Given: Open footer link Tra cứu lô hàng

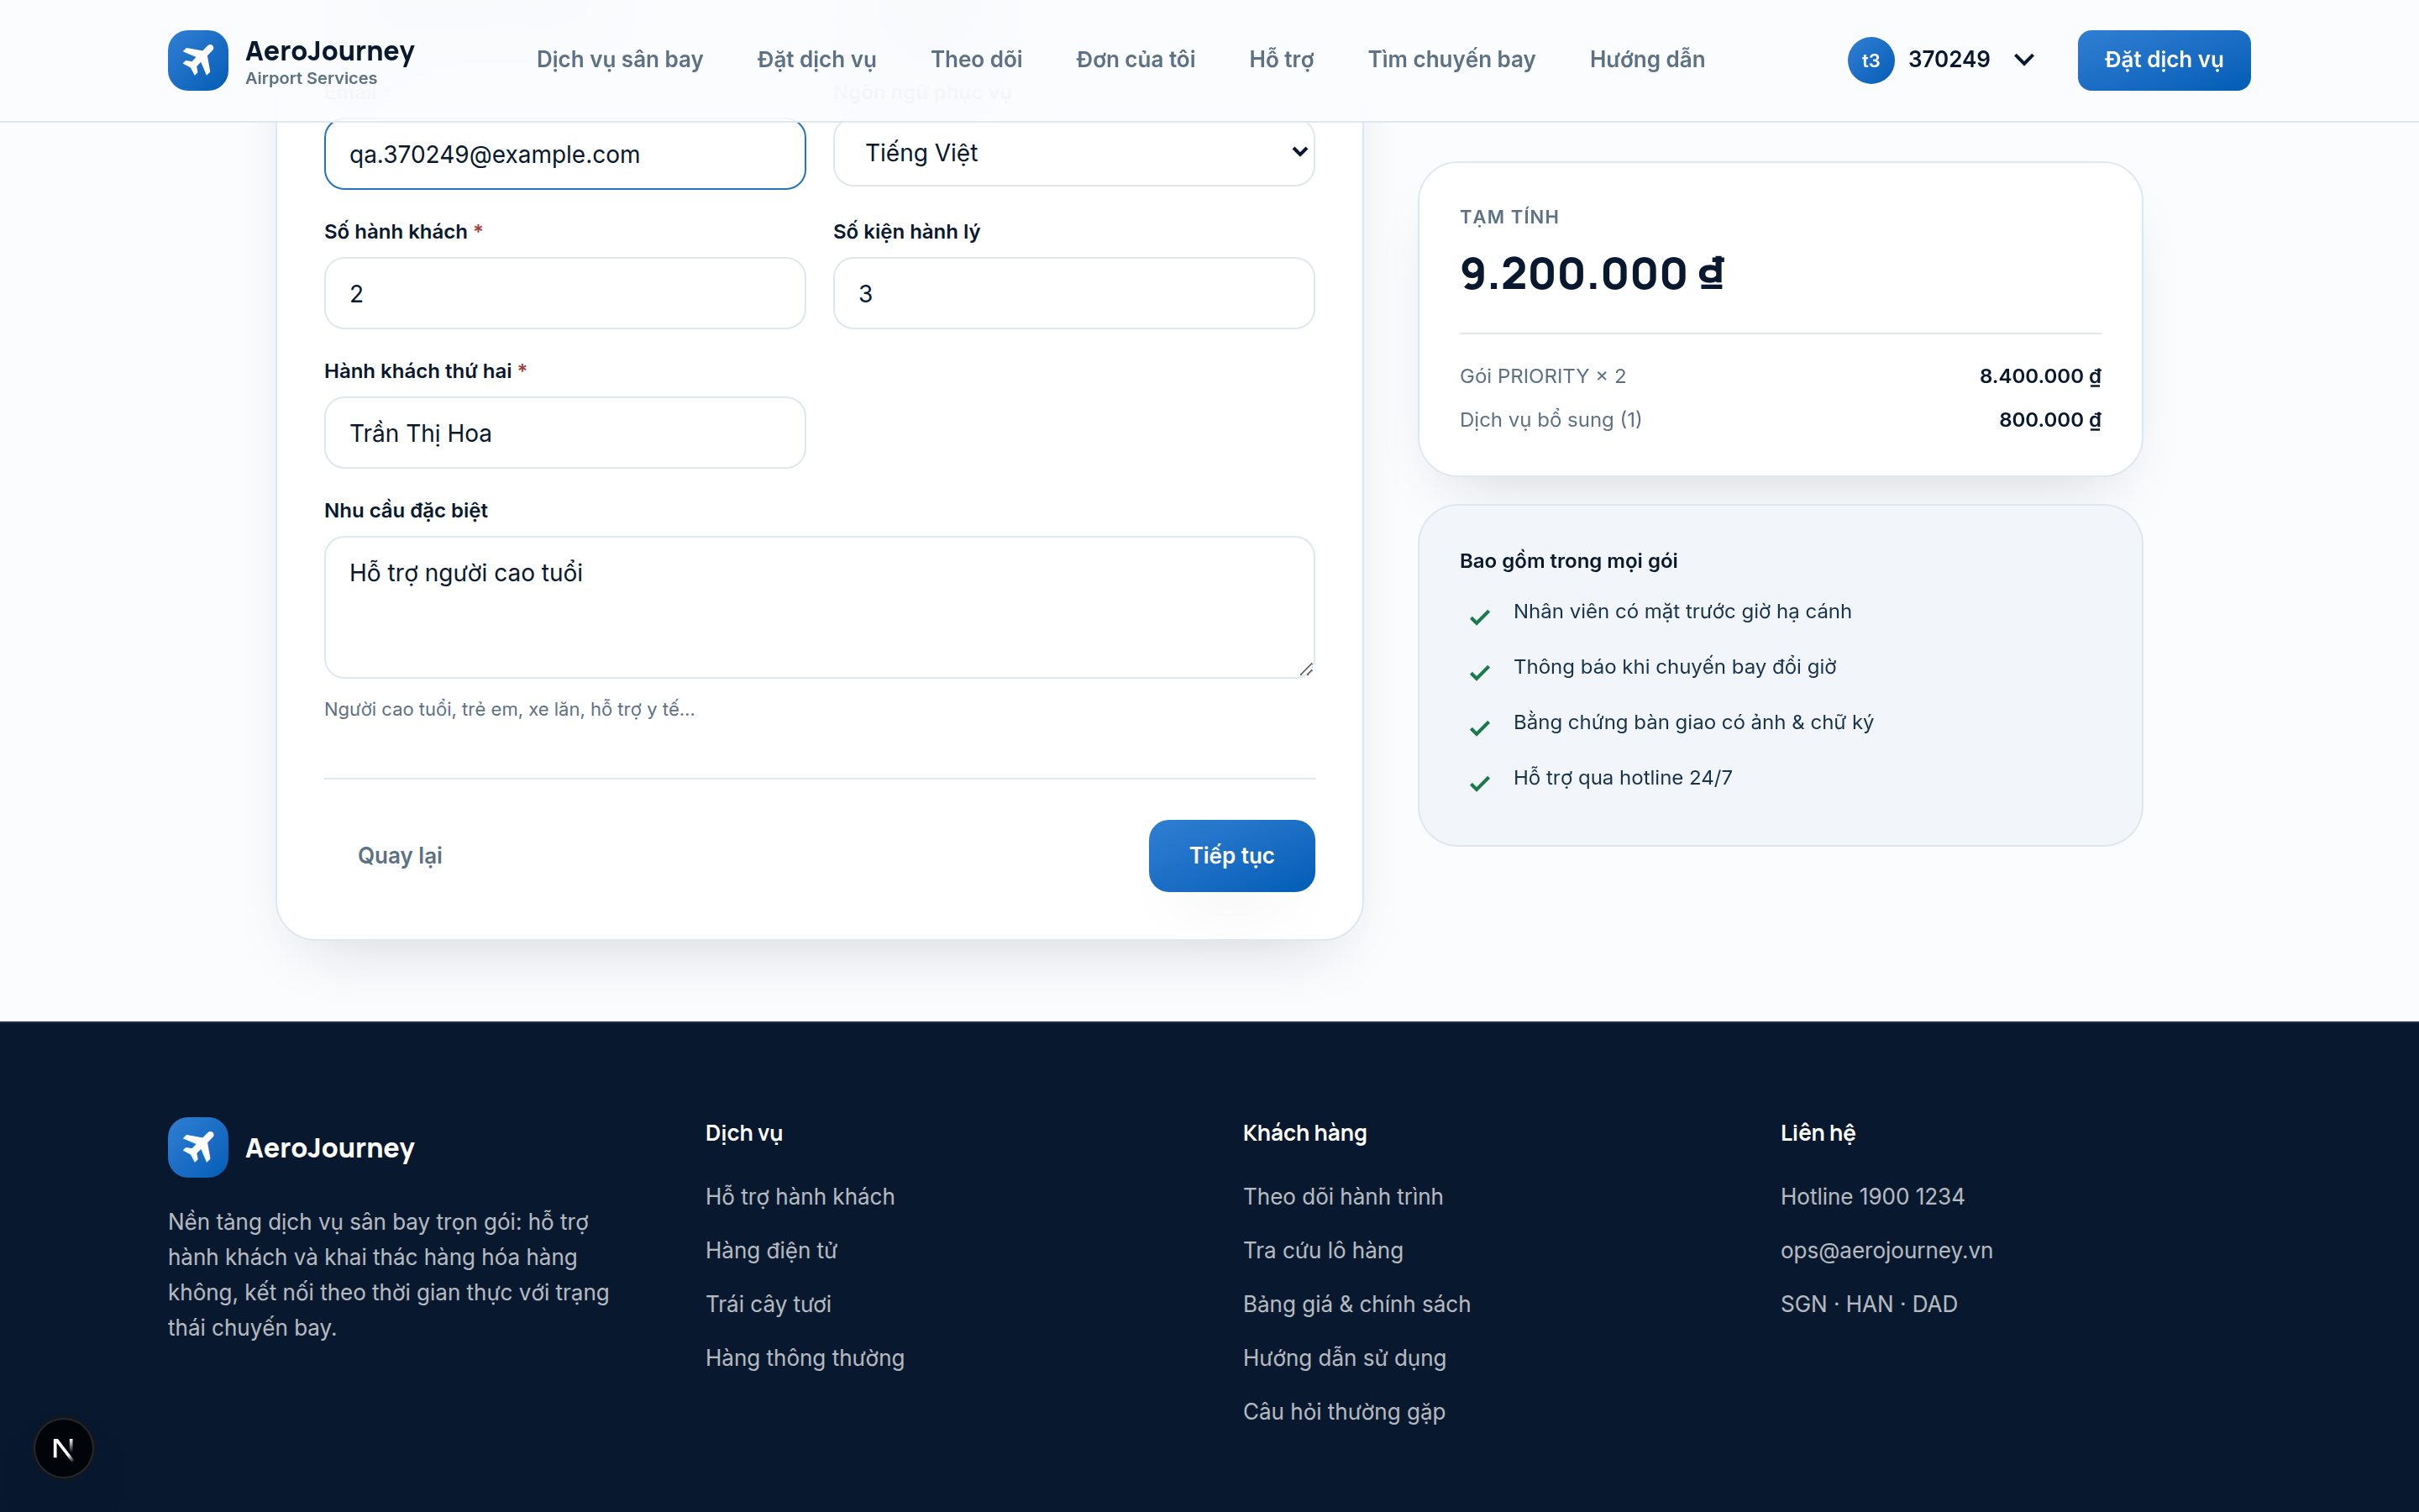Looking at the screenshot, I should coord(1324,1250).
